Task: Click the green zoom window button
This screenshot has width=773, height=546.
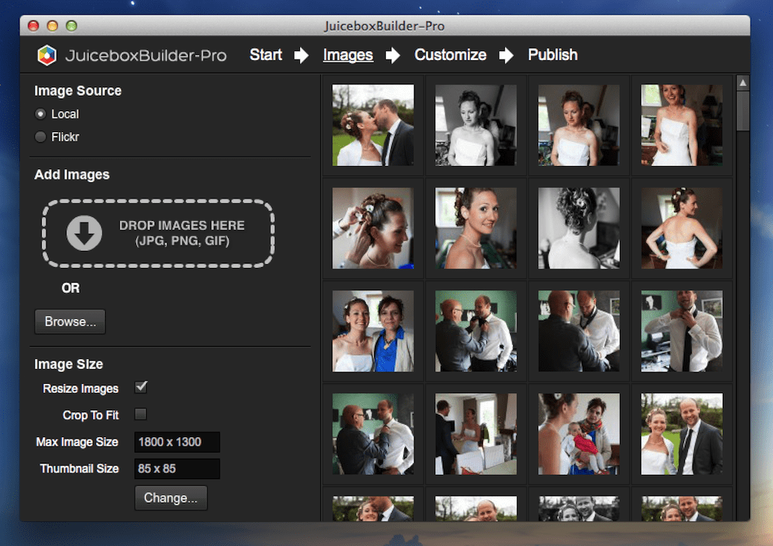Action: coord(71,25)
